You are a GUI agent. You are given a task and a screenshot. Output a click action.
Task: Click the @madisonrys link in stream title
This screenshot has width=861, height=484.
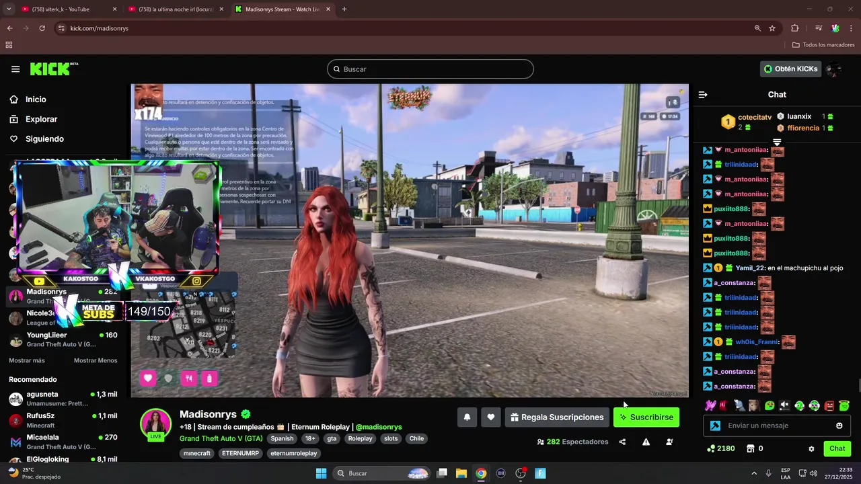click(x=379, y=427)
